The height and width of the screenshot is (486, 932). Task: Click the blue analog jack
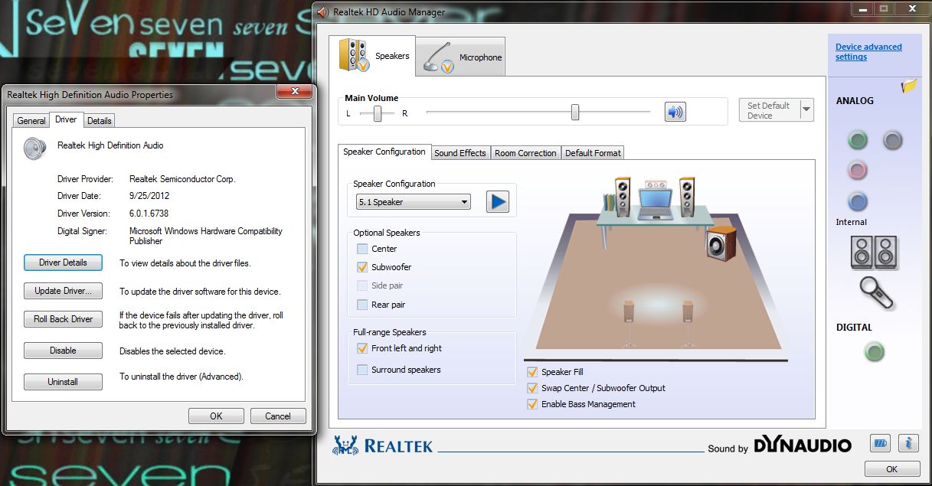point(858,201)
